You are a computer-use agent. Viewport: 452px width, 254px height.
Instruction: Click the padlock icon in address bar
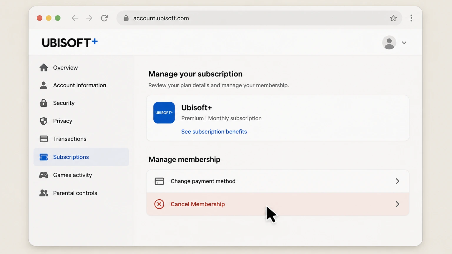126,18
